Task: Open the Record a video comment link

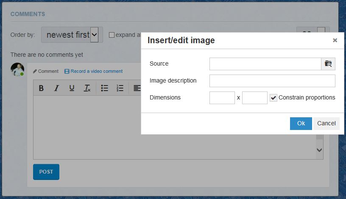Action: (x=93, y=71)
